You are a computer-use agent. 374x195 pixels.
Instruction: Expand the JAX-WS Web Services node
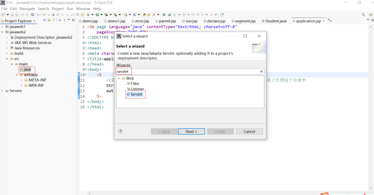[x=7, y=43]
